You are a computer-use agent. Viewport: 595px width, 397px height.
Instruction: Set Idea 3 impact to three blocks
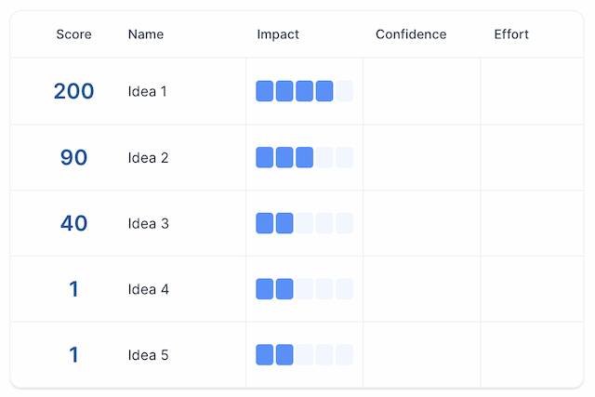click(x=304, y=223)
